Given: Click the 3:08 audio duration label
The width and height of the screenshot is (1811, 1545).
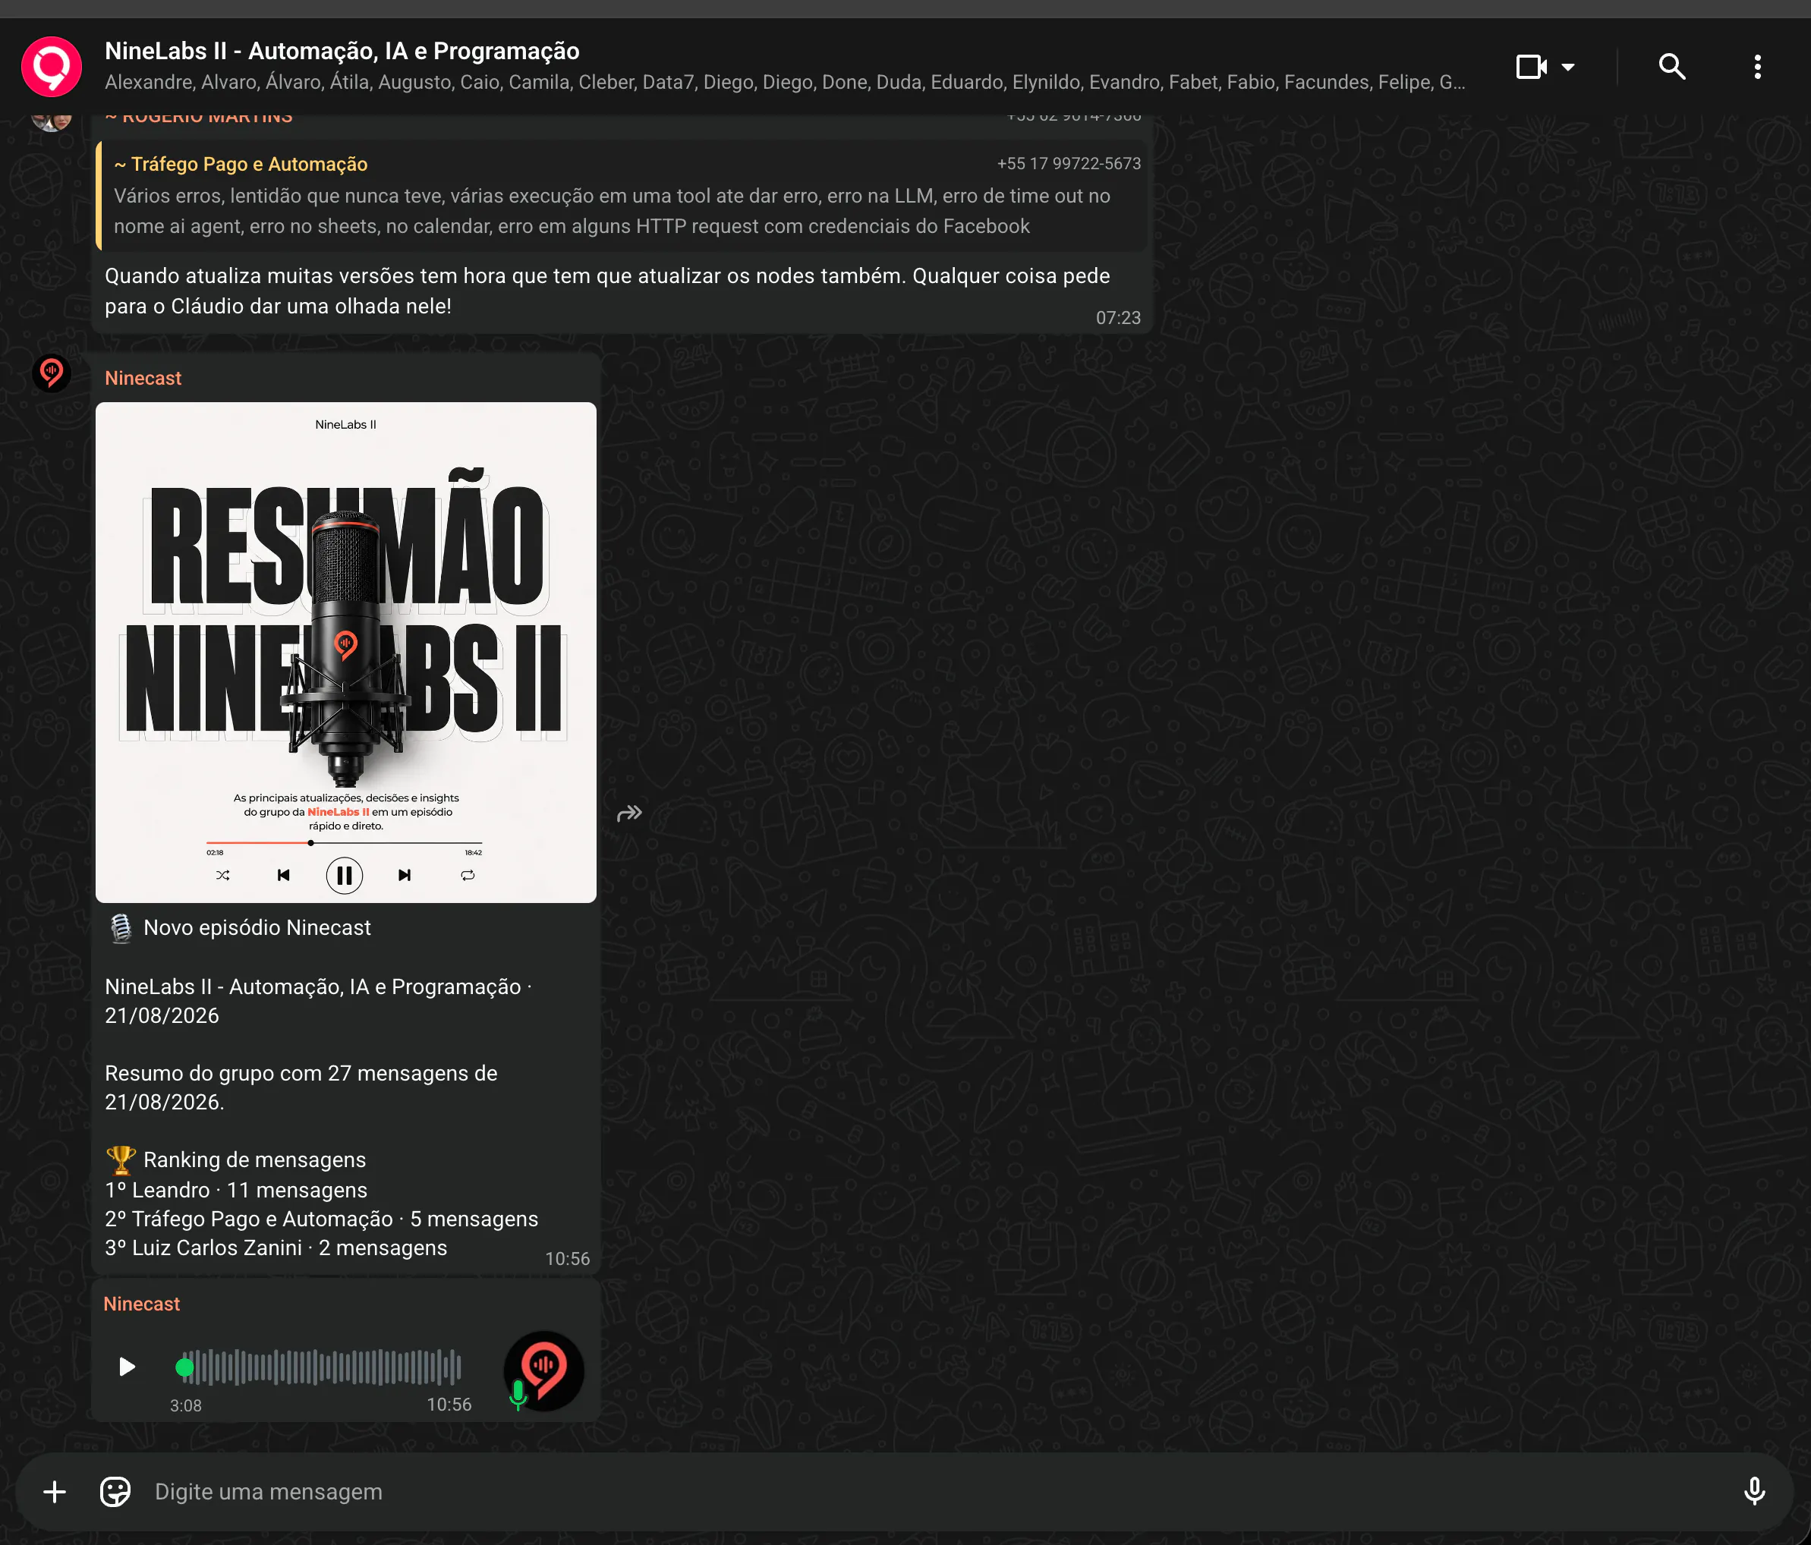Looking at the screenshot, I should point(185,1406).
